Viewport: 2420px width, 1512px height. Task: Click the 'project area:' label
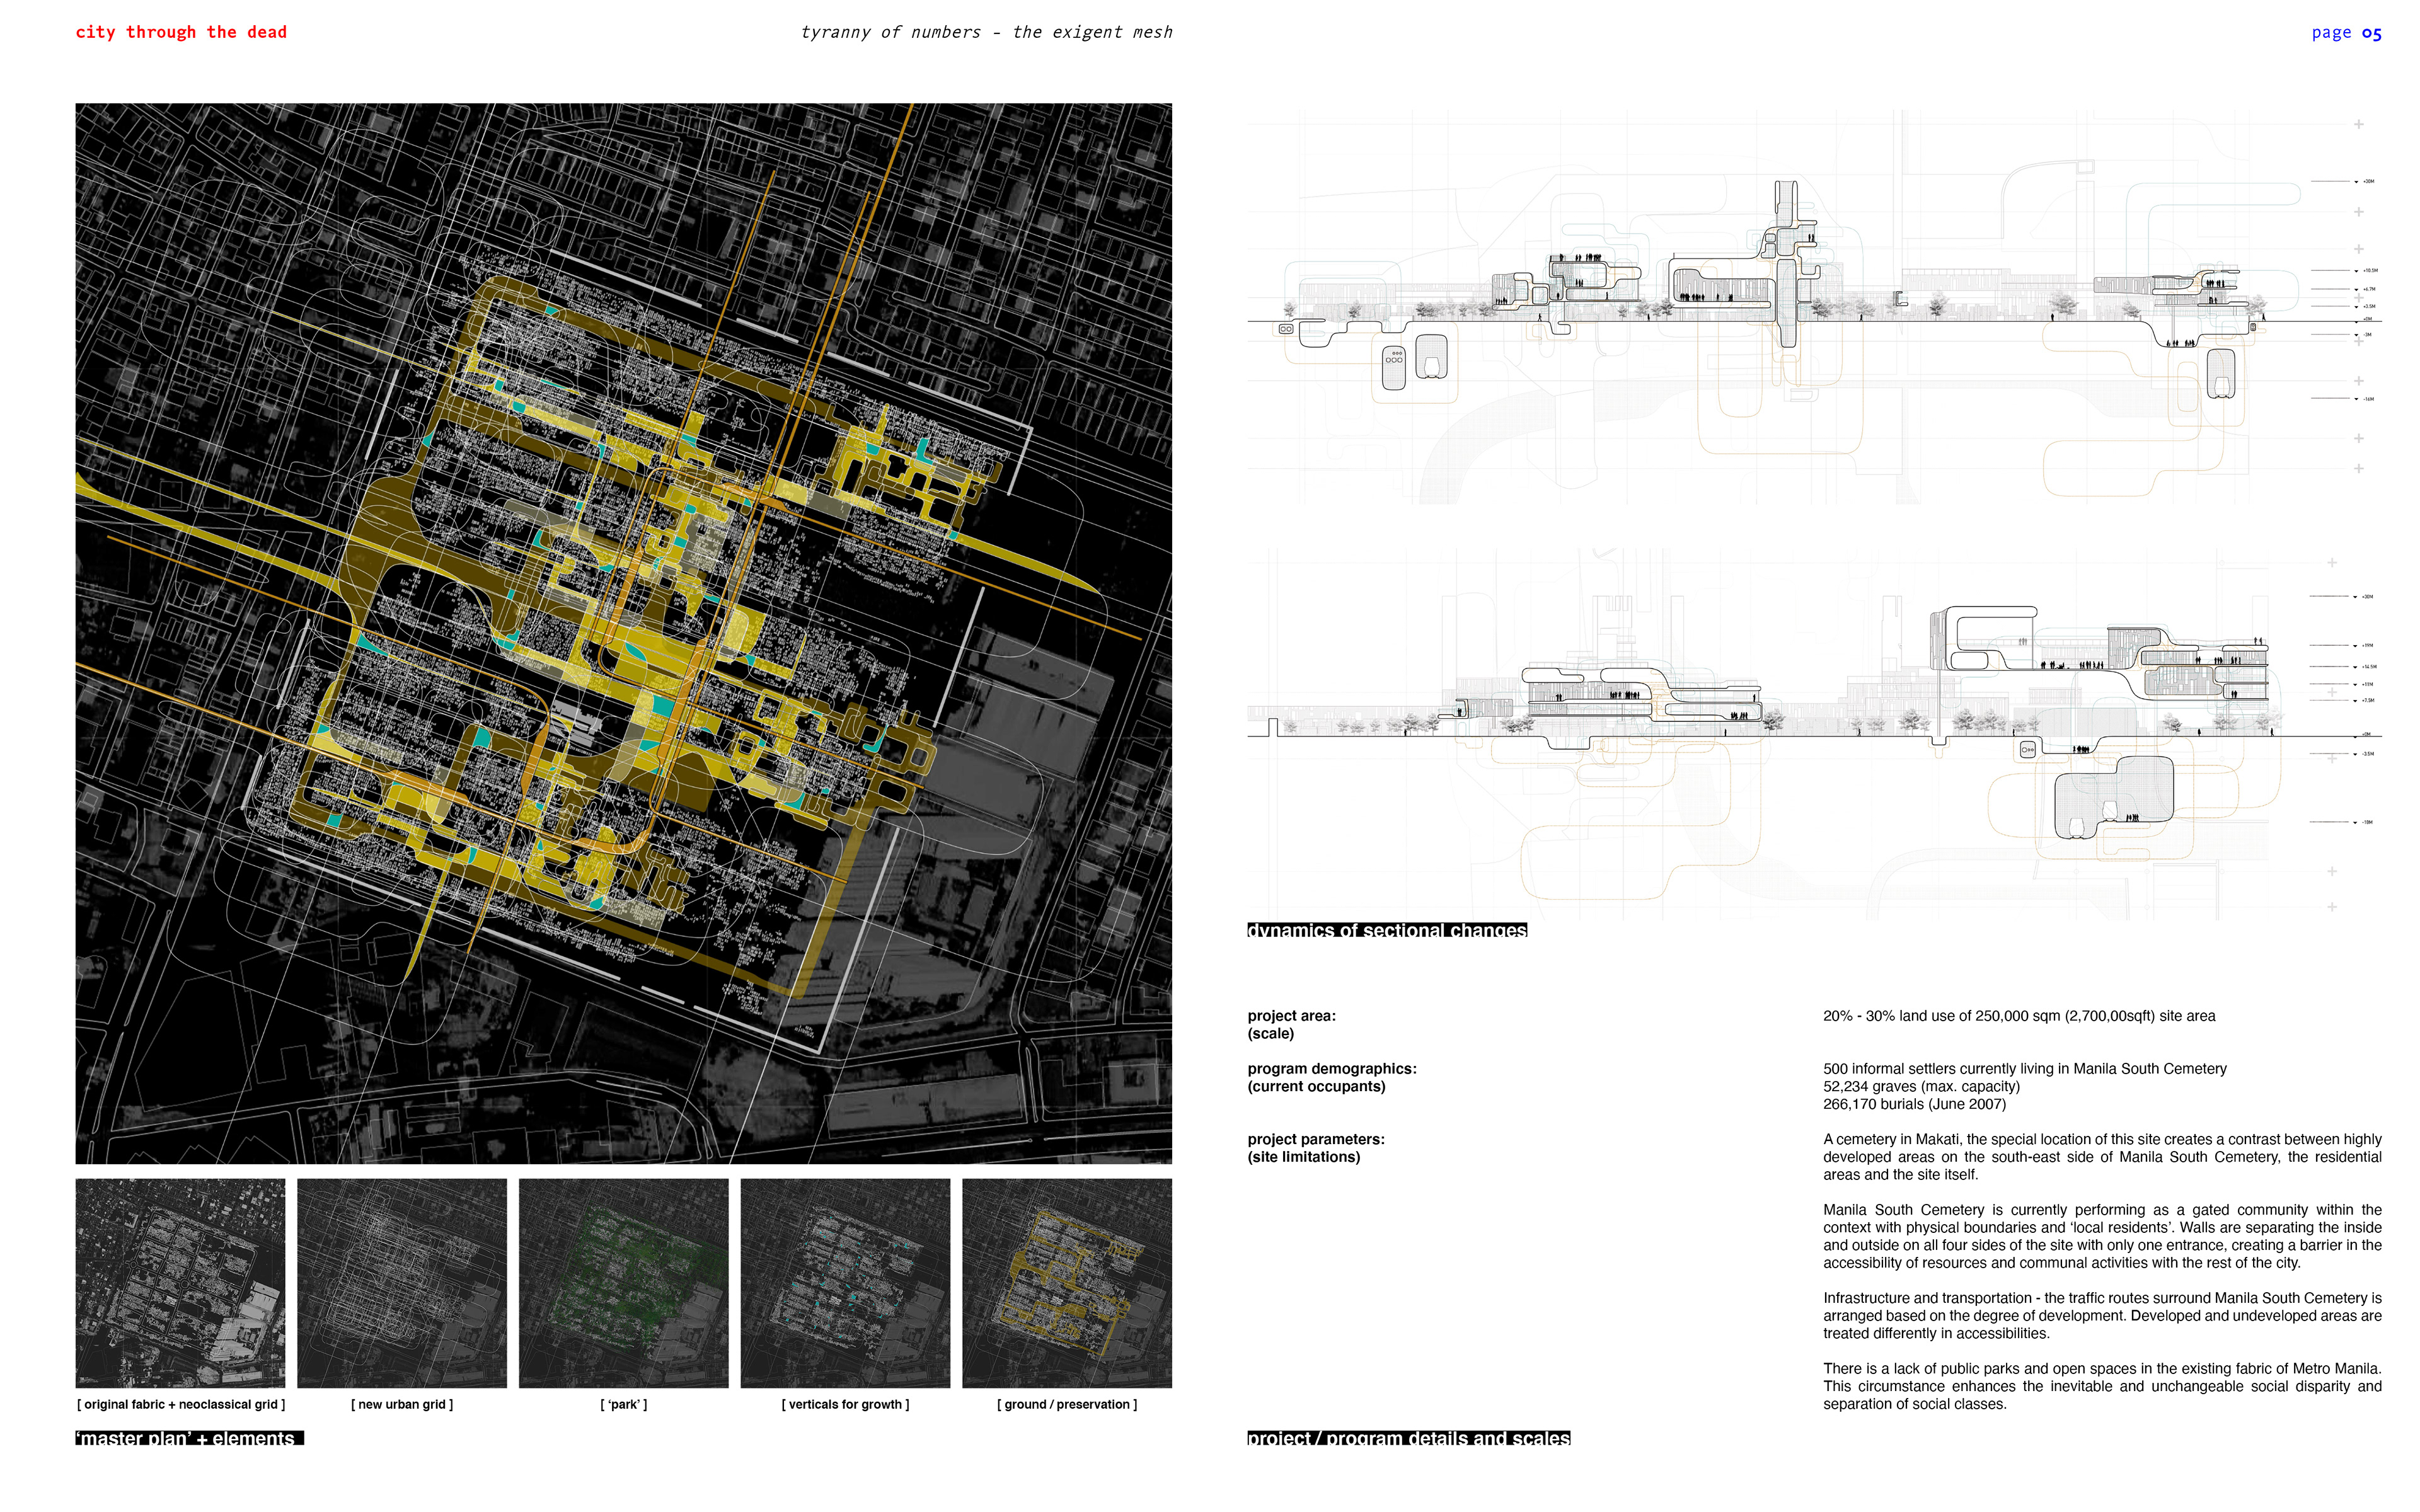click(1291, 1016)
